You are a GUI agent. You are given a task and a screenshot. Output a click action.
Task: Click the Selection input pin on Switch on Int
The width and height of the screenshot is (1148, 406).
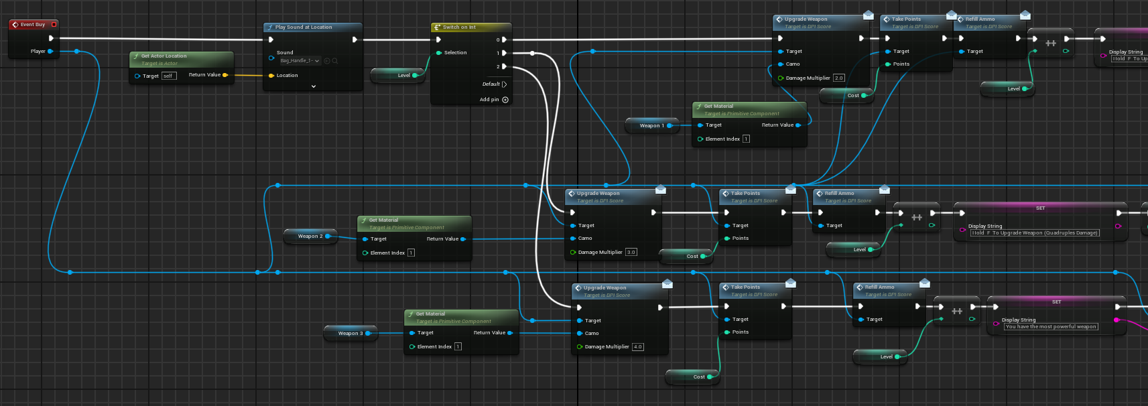pos(439,52)
